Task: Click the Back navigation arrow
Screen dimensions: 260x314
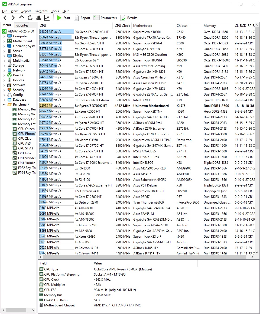Action: 5,18
